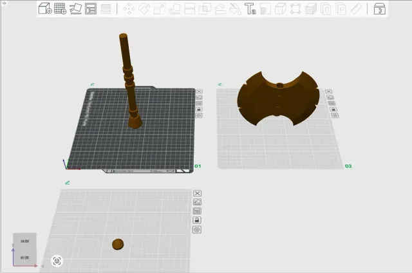Viewport: 412px width, 273px height.
Task: Select the Support painting tool
Action: 220,8
